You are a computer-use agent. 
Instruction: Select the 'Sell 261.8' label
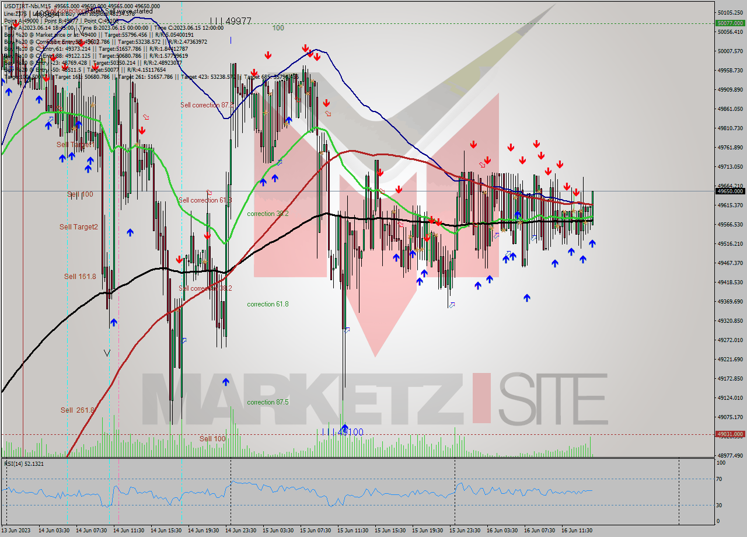78,410
